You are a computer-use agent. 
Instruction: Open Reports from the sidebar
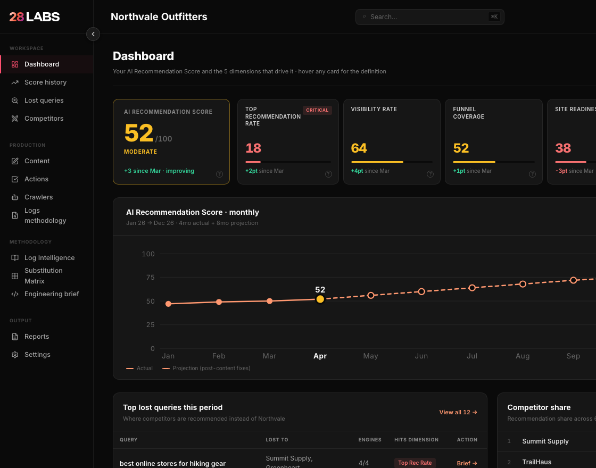point(47,337)
